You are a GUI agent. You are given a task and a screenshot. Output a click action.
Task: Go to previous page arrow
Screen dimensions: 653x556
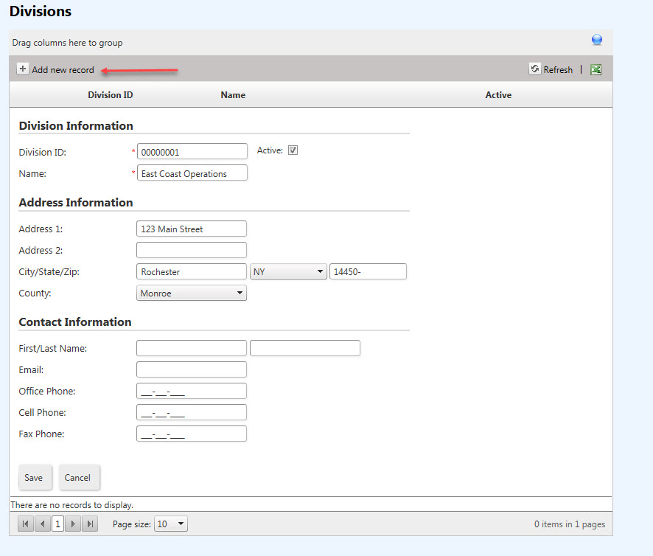coord(43,524)
